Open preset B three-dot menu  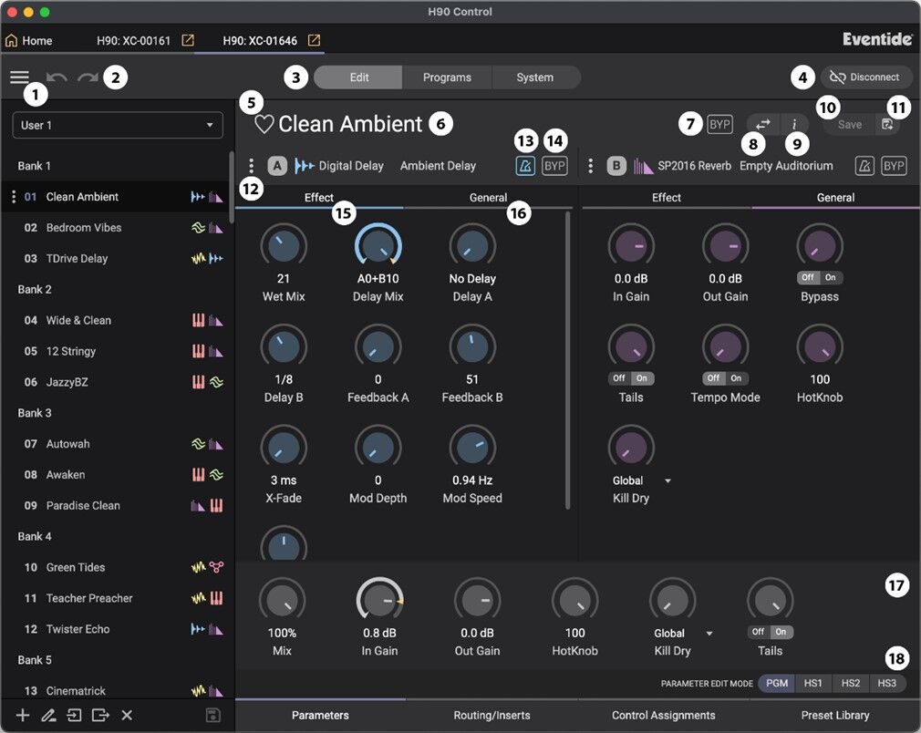[590, 166]
